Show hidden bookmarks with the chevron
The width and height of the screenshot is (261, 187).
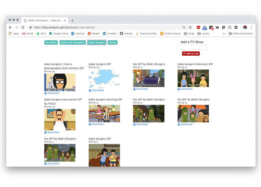[x=224, y=33]
